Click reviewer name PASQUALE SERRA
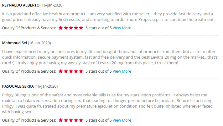 18,86
